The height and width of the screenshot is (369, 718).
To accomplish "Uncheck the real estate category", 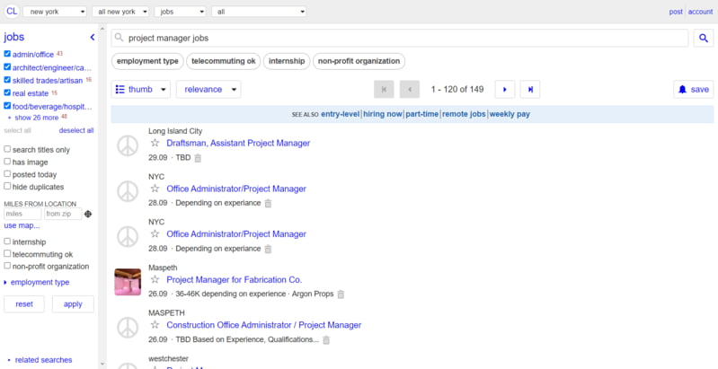I will pyautogui.click(x=7, y=92).
